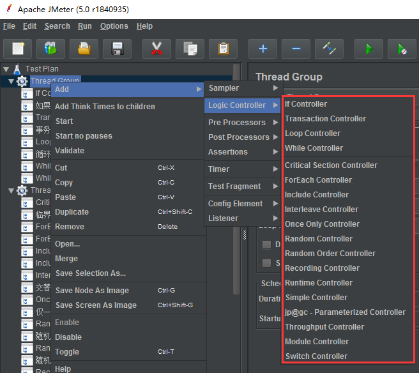This screenshot has height=373, width=419.
Task: Add a Recording Controller
Action: (348, 268)
